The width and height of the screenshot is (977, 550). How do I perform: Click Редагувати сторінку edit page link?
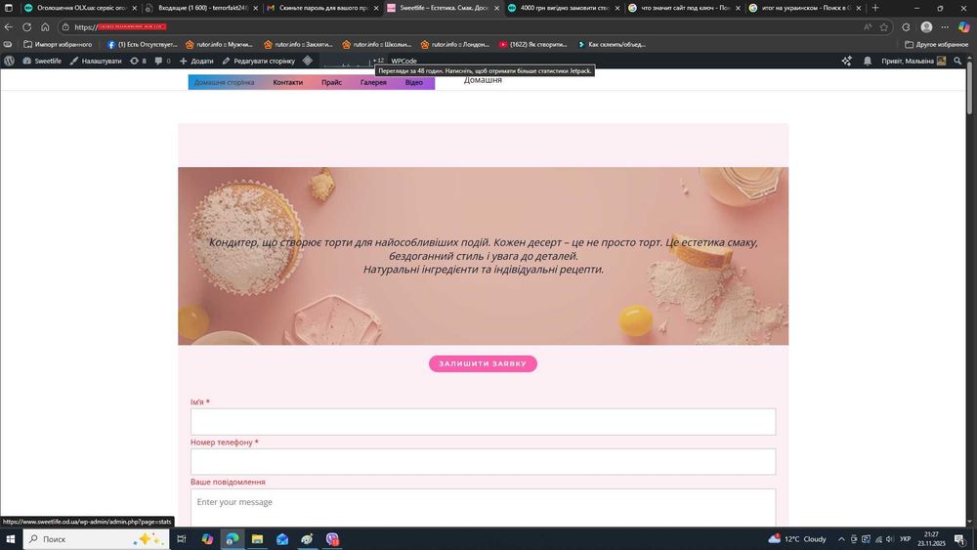pyautogui.click(x=259, y=61)
